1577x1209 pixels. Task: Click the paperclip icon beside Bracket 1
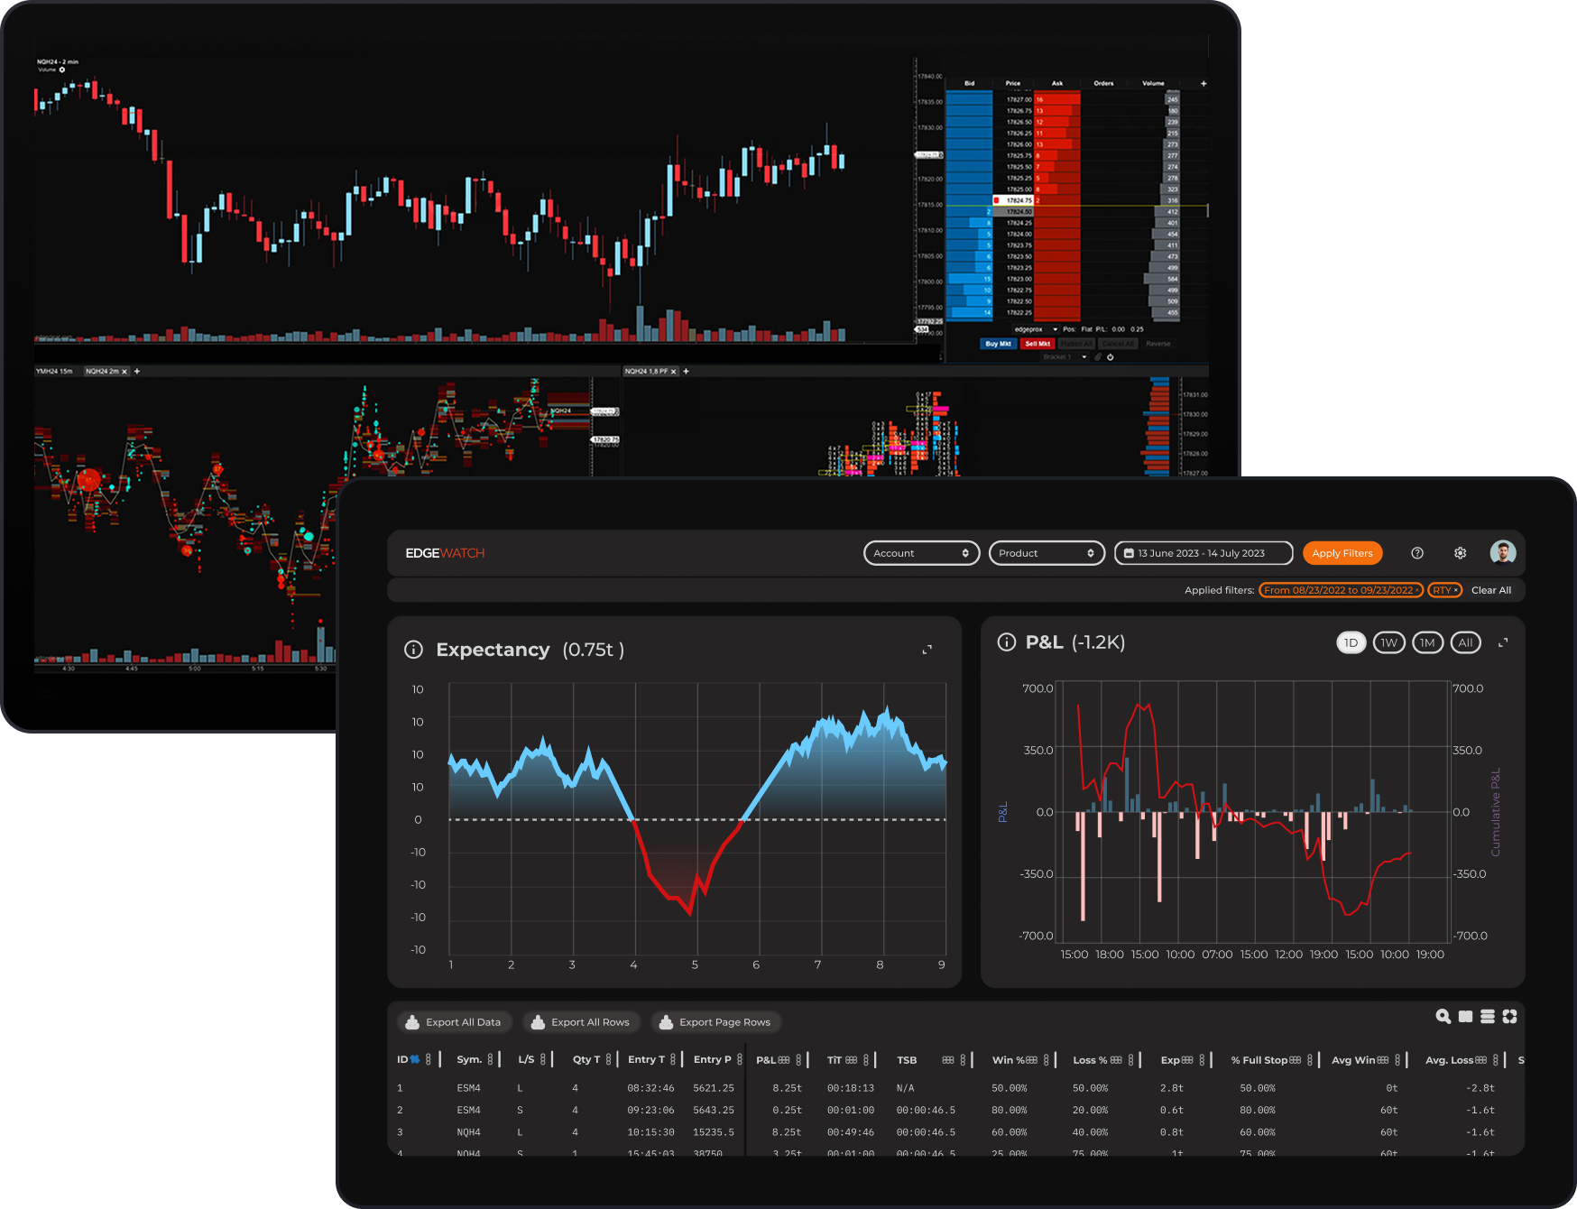click(x=1098, y=357)
